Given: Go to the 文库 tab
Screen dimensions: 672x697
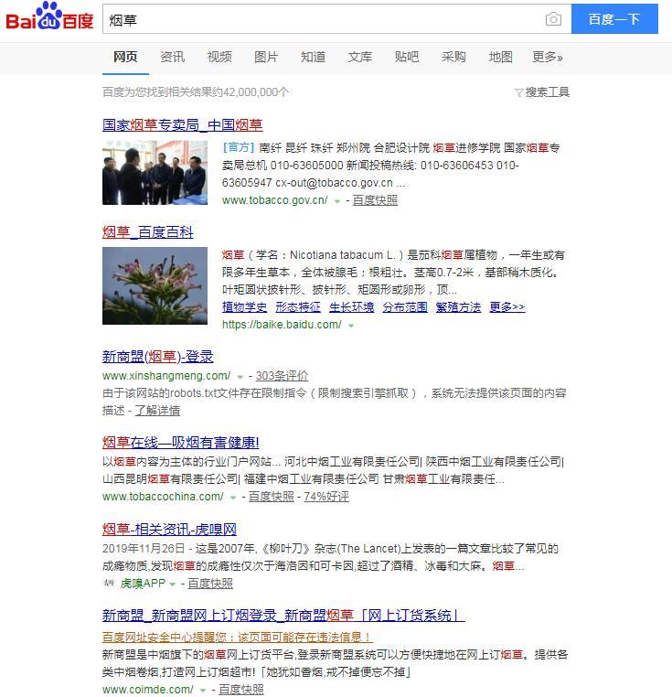Looking at the screenshot, I should 360,57.
